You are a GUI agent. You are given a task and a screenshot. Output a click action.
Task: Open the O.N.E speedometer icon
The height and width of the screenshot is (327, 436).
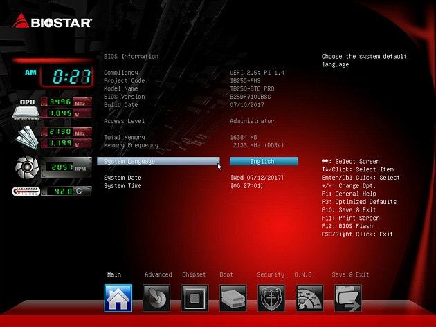tap(309, 298)
